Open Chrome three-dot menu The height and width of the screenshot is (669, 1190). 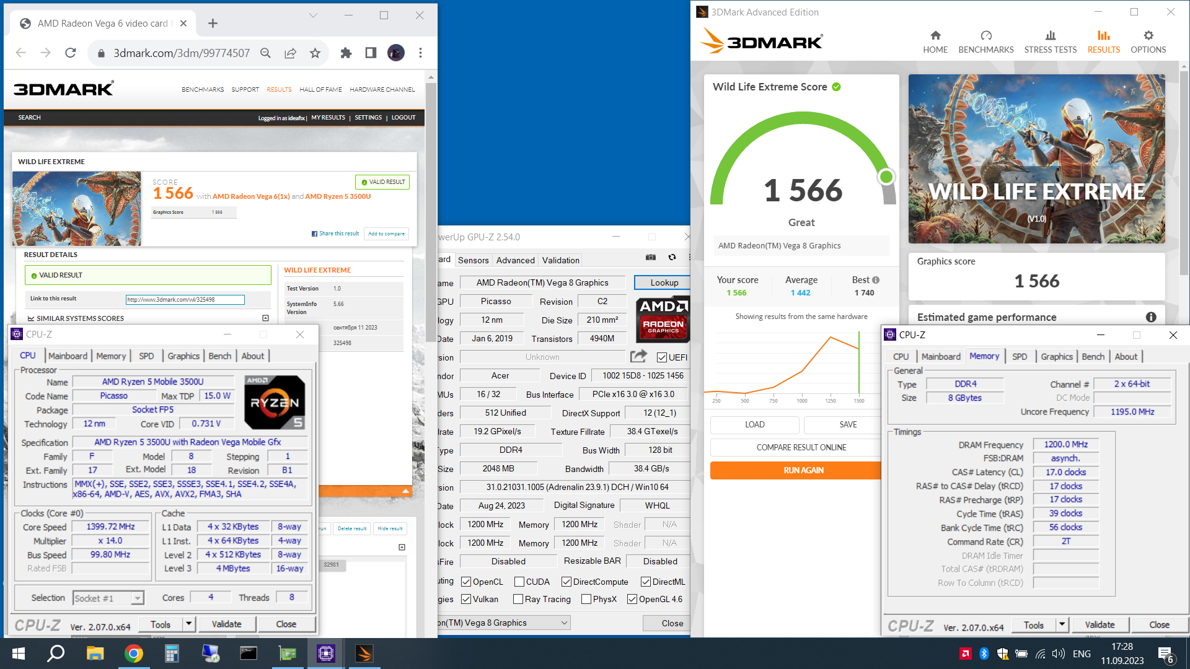click(420, 53)
